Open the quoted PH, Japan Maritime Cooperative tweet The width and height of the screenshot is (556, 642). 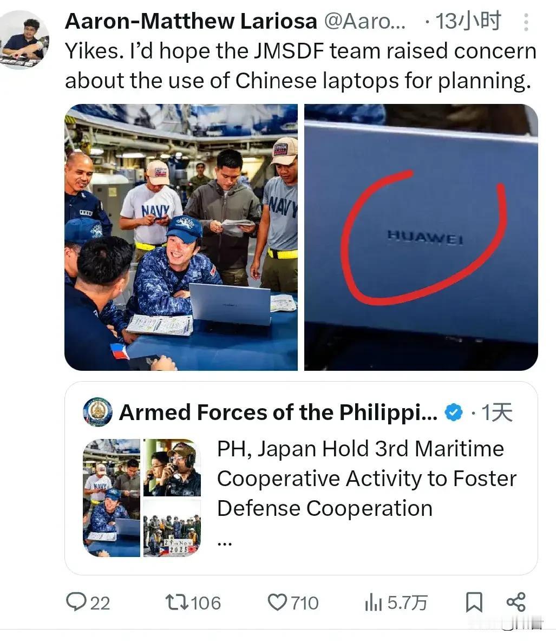coord(301,478)
